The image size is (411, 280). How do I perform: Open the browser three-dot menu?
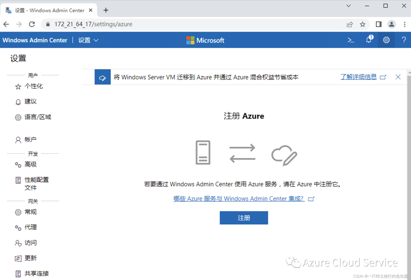(405, 24)
